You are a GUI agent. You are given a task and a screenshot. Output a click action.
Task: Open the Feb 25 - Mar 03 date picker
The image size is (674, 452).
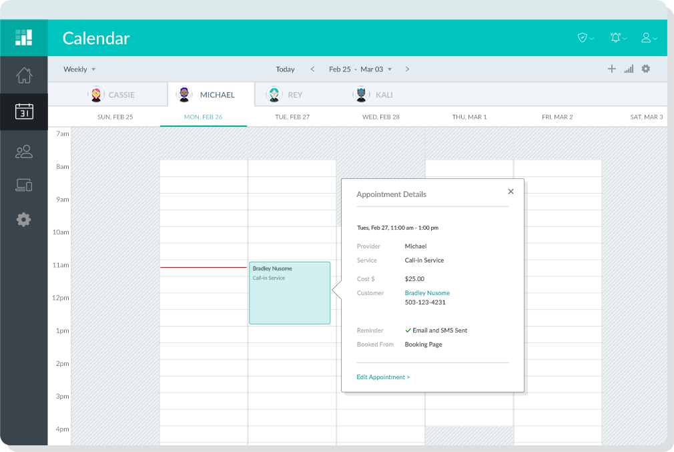point(360,69)
